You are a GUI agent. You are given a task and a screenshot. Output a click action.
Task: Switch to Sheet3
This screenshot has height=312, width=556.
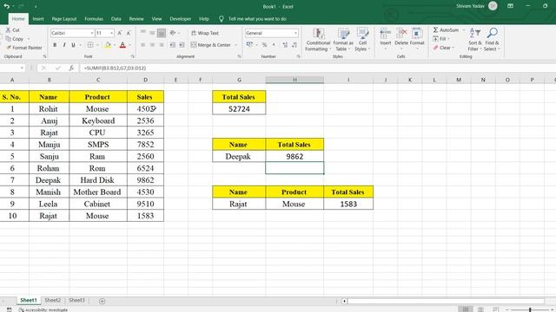[76, 300]
